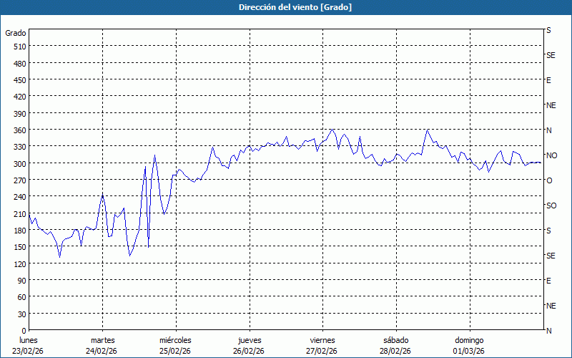The height and width of the screenshot is (358, 572).
Task: Select the 510 value on left axis
Action: (x=18, y=47)
